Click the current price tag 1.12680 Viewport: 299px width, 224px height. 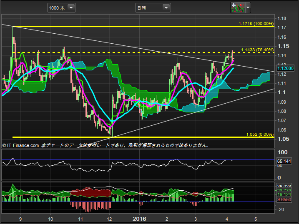[285, 68]
